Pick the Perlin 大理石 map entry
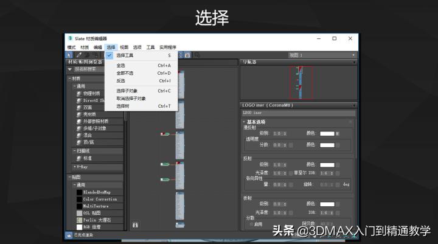 coord(97,220)
